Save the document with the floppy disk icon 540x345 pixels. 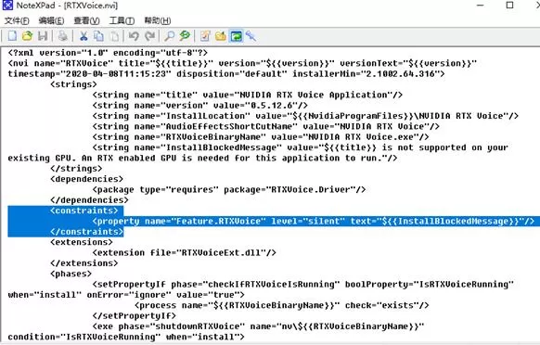tap(43, 36)
